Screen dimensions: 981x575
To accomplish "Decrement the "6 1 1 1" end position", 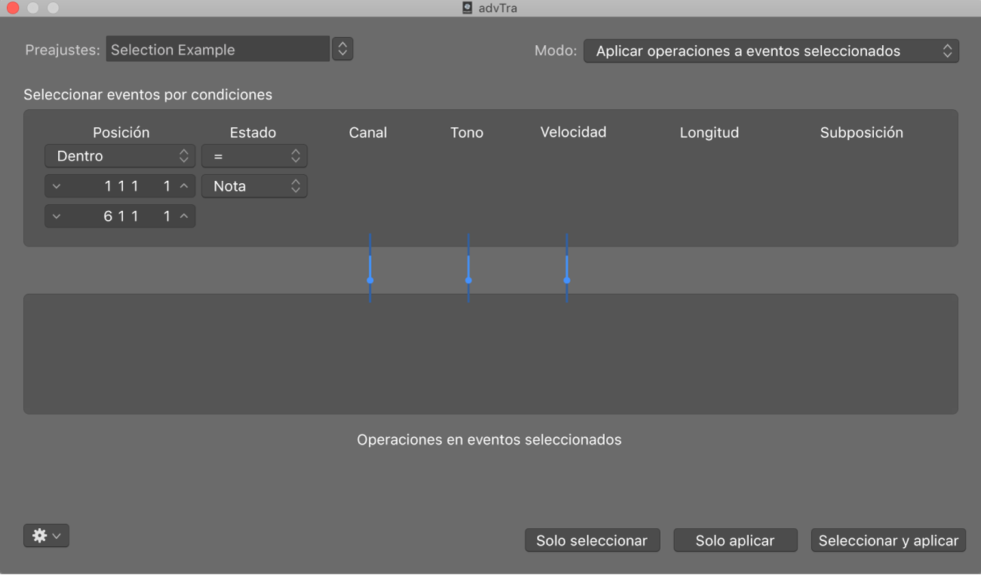I will [56, 216].
